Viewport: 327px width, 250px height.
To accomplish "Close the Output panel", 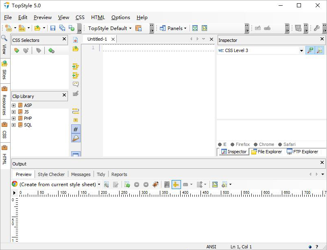I will [x=322, y=163].
